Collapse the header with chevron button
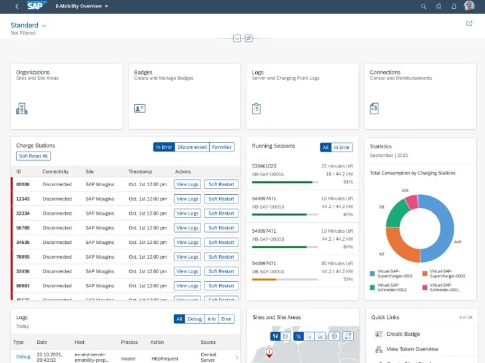The width and height of the screenshot is (485, 363). tap(237, 39)
